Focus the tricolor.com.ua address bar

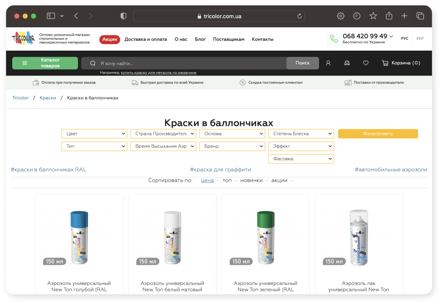coord(219,16)
